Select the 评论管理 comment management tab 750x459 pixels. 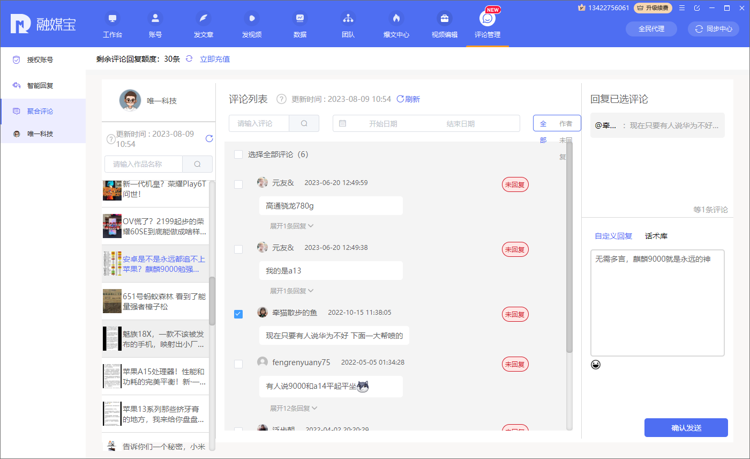point(487,25)
